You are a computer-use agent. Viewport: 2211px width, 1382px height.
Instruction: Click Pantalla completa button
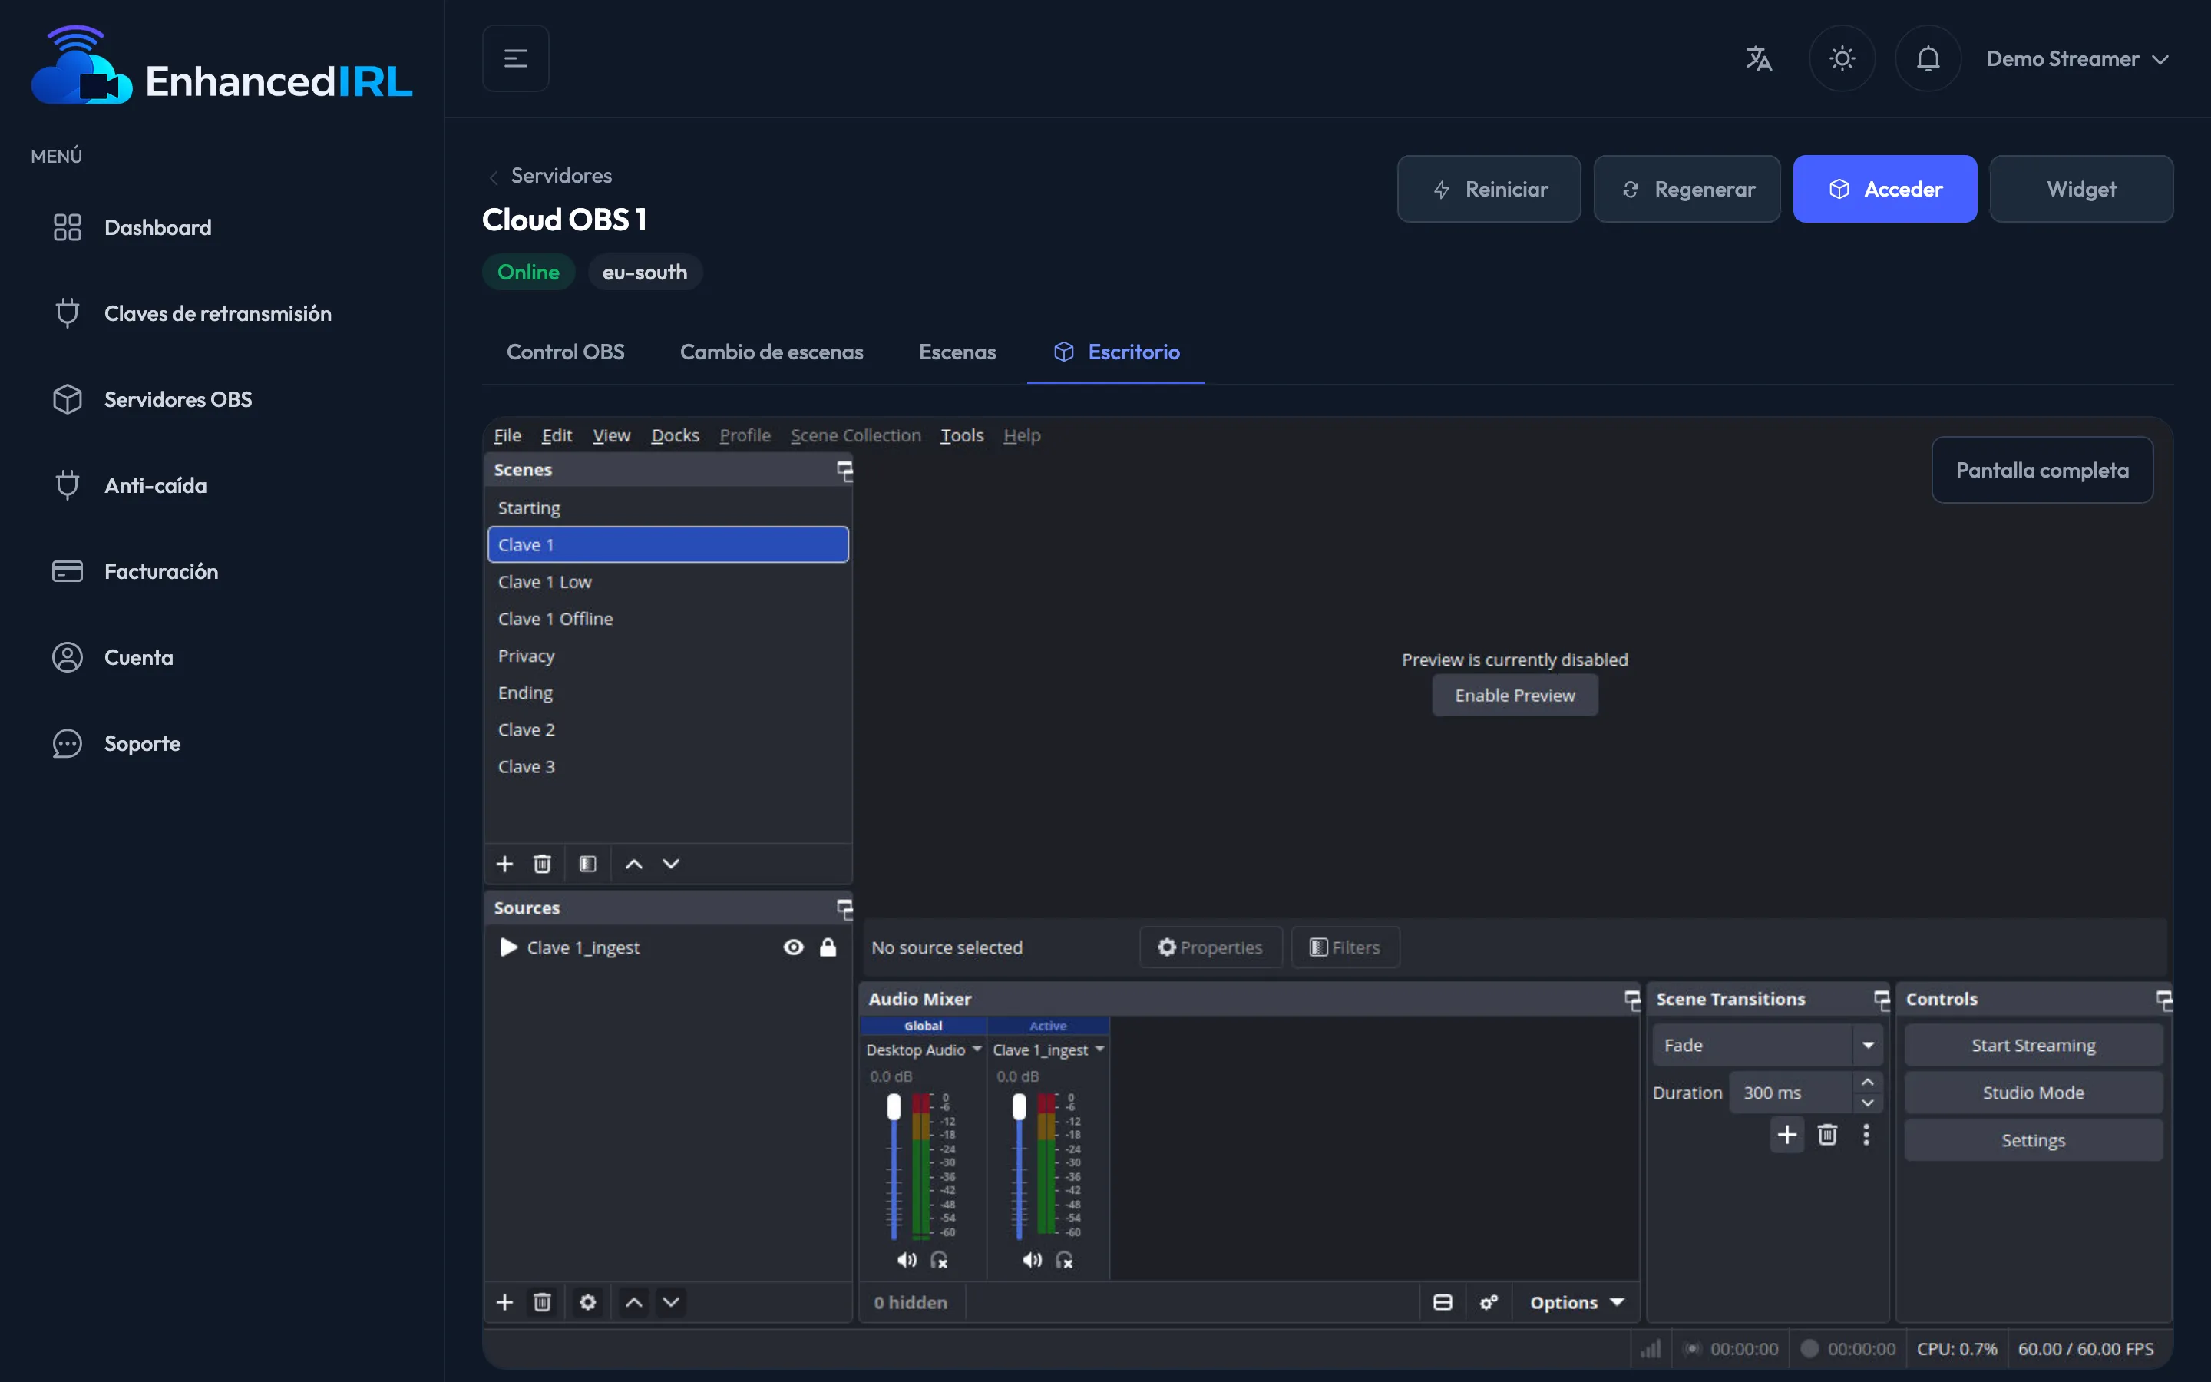point(2042,470)
